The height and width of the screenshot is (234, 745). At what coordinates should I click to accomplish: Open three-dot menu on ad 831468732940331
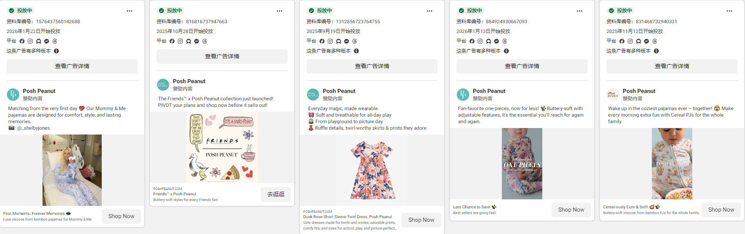click(729, 11)
